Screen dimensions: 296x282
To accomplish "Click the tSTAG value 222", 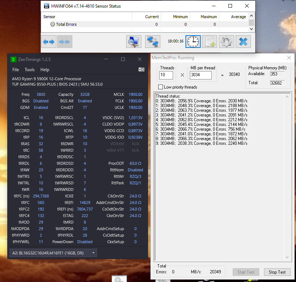I will [85, 216].
